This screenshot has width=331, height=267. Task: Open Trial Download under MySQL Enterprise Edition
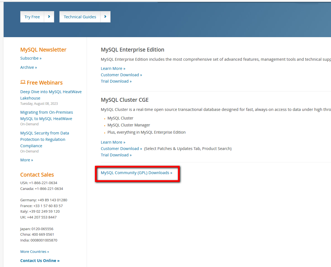(x=116, y=81)
